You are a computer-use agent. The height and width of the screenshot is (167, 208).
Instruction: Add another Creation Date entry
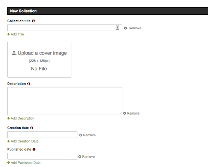pyautogui.click(x=23, y=141)
